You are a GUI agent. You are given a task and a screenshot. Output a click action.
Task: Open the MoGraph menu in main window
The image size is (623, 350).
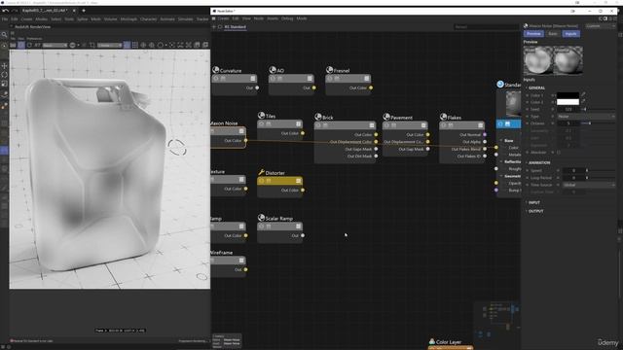pyautogui.click(x=128, y=19)
